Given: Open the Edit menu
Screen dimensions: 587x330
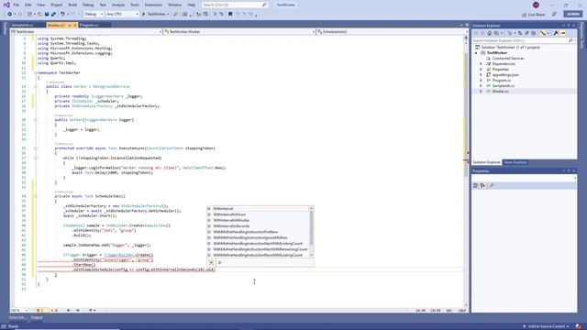Looking at the screenshot, I should pyautogui.click(x=28, y=5).
